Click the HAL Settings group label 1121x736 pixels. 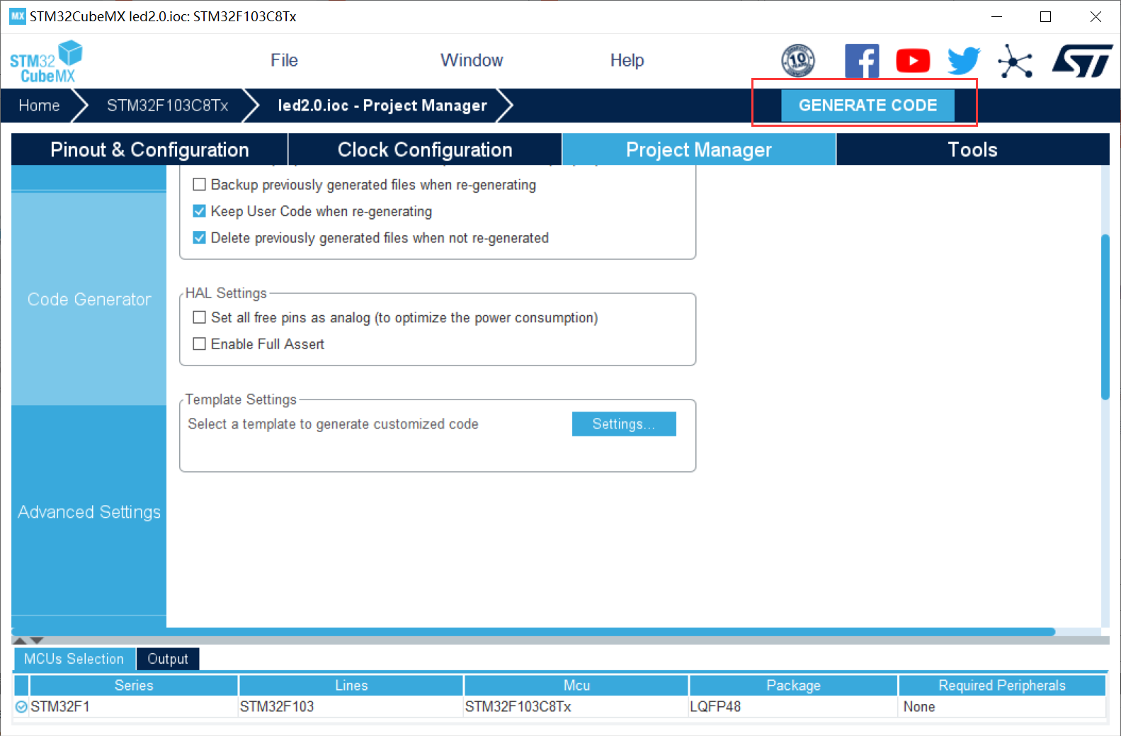tap(226, 293)
